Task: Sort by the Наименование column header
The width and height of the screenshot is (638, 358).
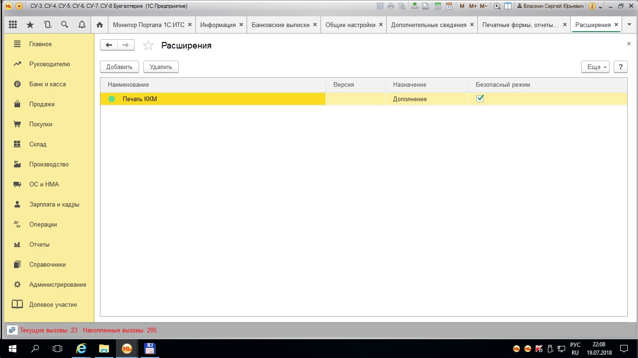Action: (x=213, y=84)
